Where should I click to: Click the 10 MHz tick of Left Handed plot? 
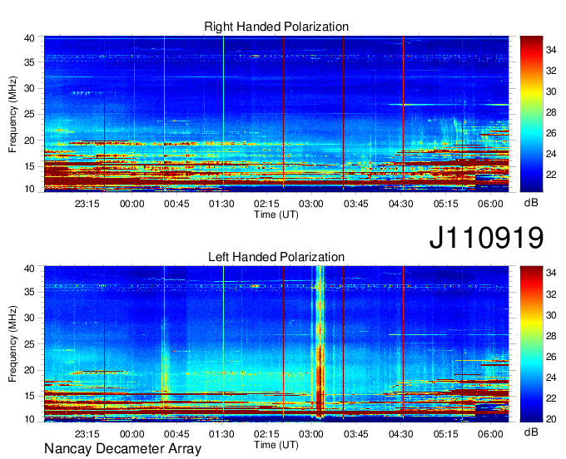(29, 419)
